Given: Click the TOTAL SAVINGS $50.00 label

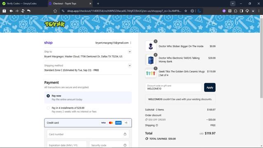Looking at the screenshot, I should pyautogui.click(x=161, y=139).
